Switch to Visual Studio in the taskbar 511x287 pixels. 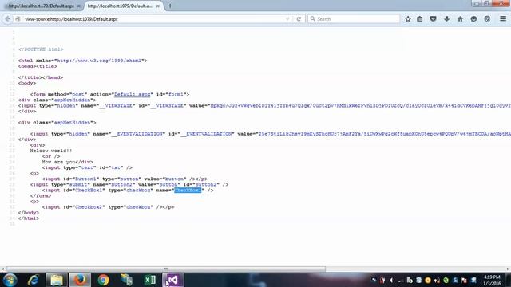pyautogui.click(x=172, y=280)
